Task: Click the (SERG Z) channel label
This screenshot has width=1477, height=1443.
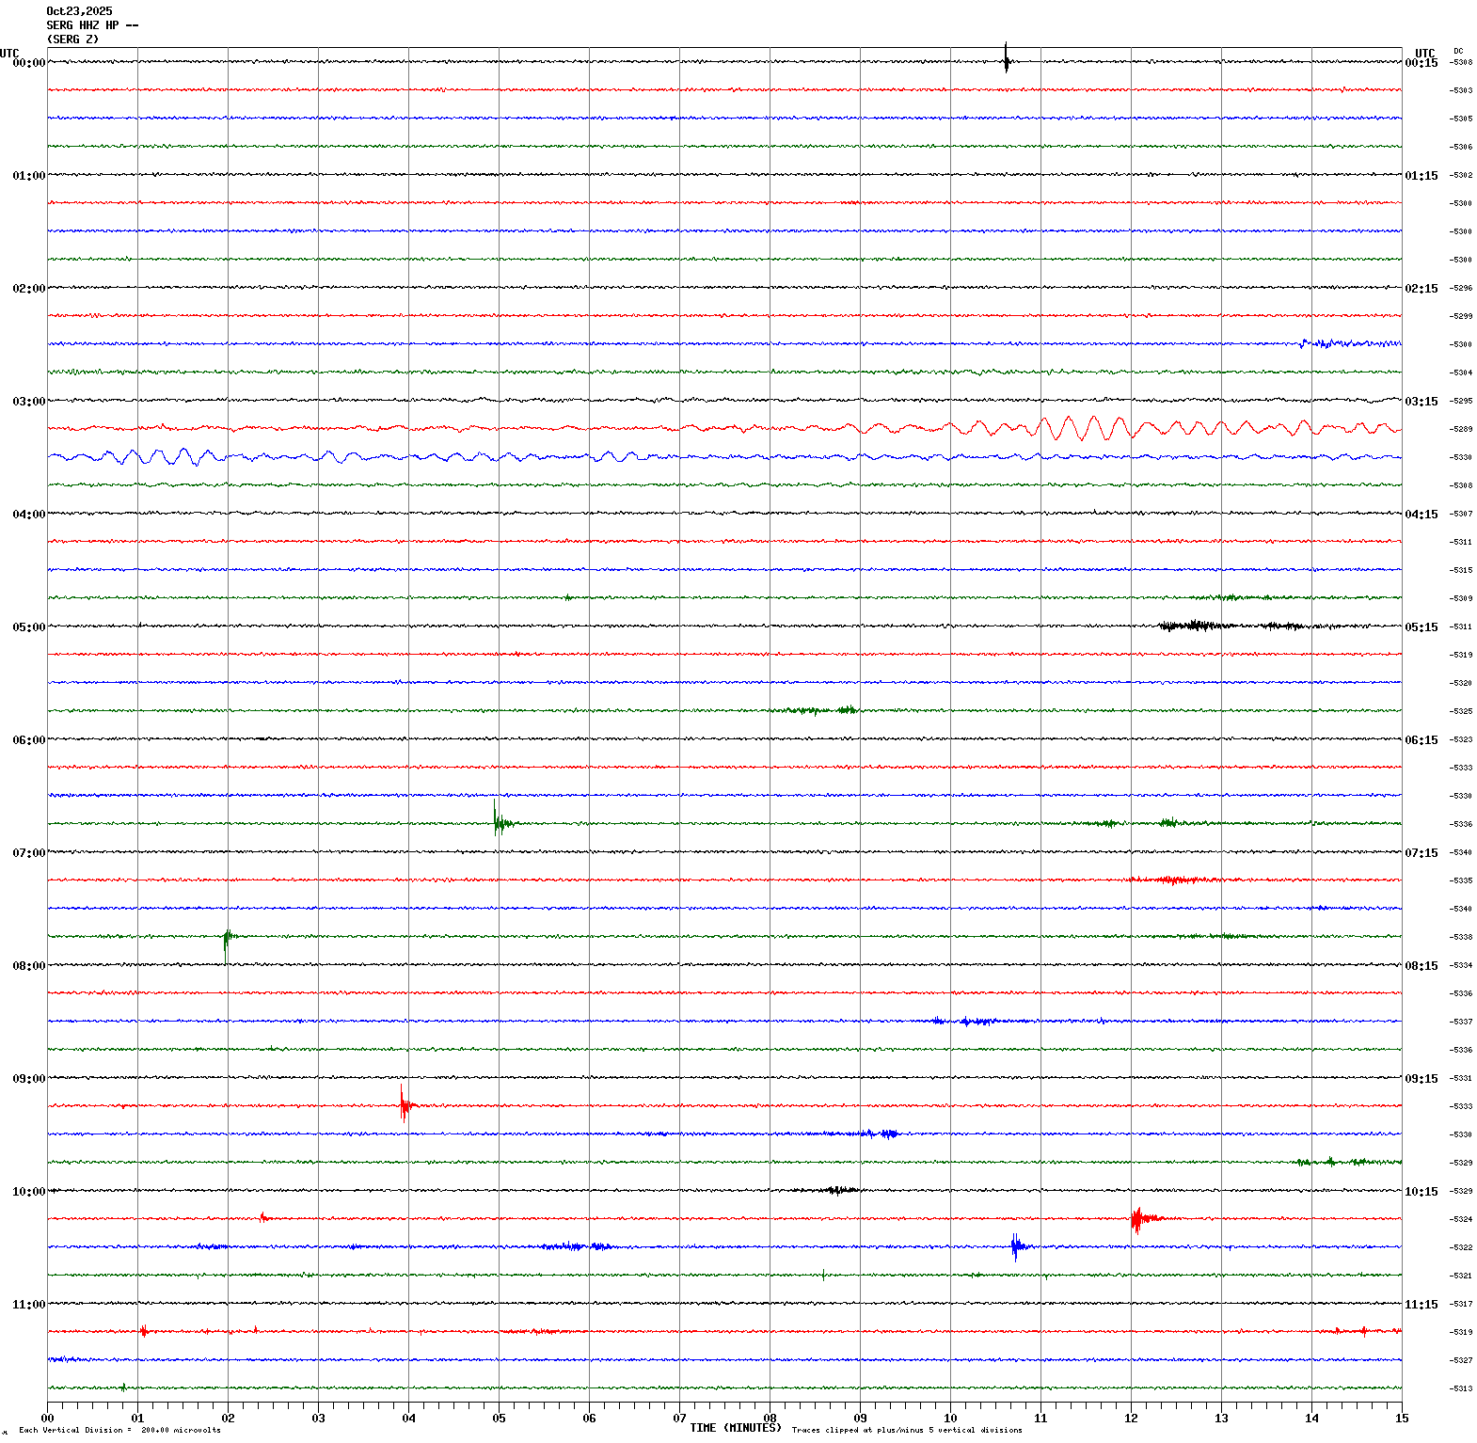Action: 72,40
